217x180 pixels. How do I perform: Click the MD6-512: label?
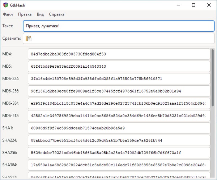(11, 116)
